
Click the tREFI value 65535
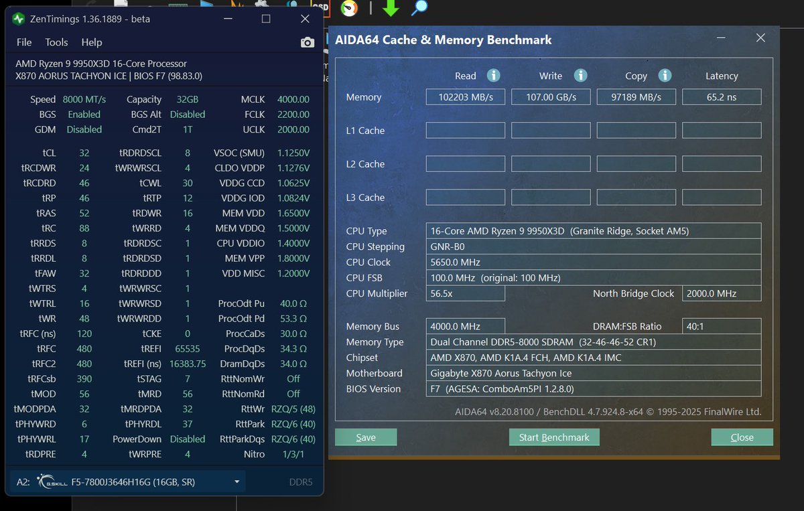[188, 349]
